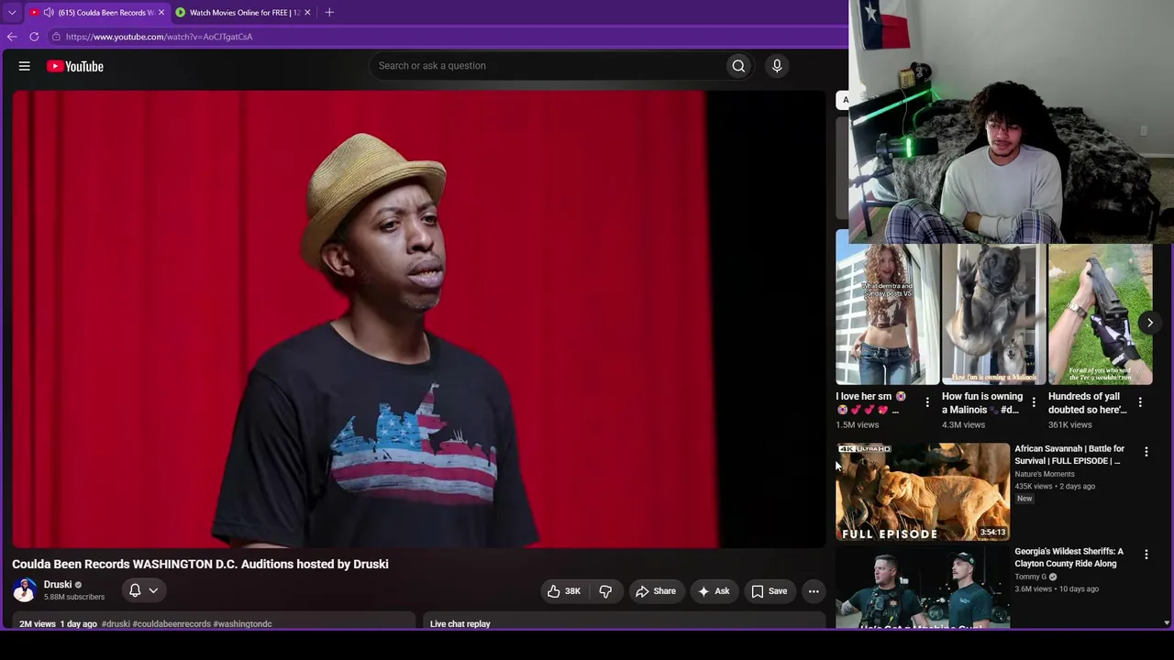This screenshot has width=1174, height=660.
Task: Close the Coulda Been Records YouTube tab
Action: coord(161,12)
